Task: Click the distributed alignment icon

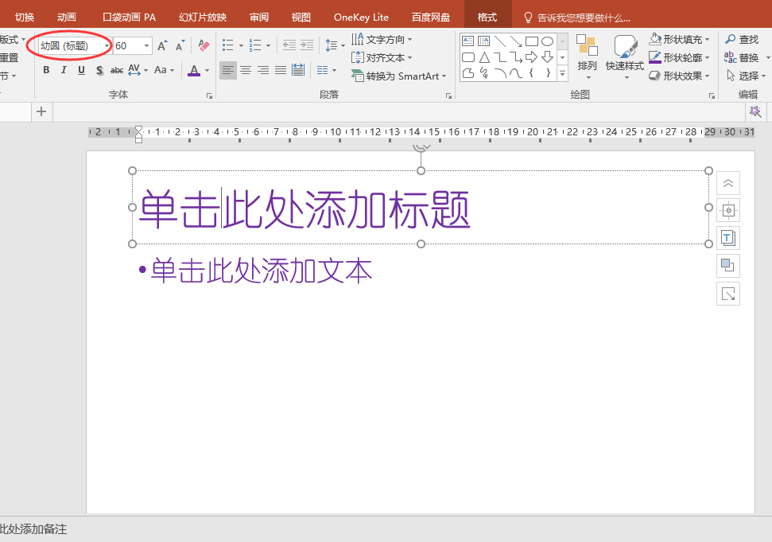Action: pos(298,70)
